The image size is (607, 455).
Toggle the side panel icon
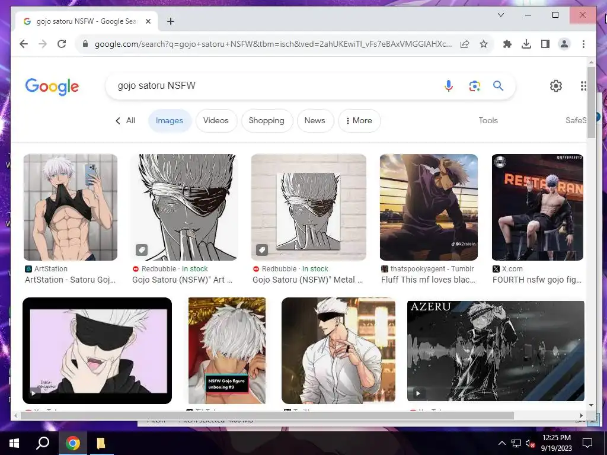click(545, 44)
